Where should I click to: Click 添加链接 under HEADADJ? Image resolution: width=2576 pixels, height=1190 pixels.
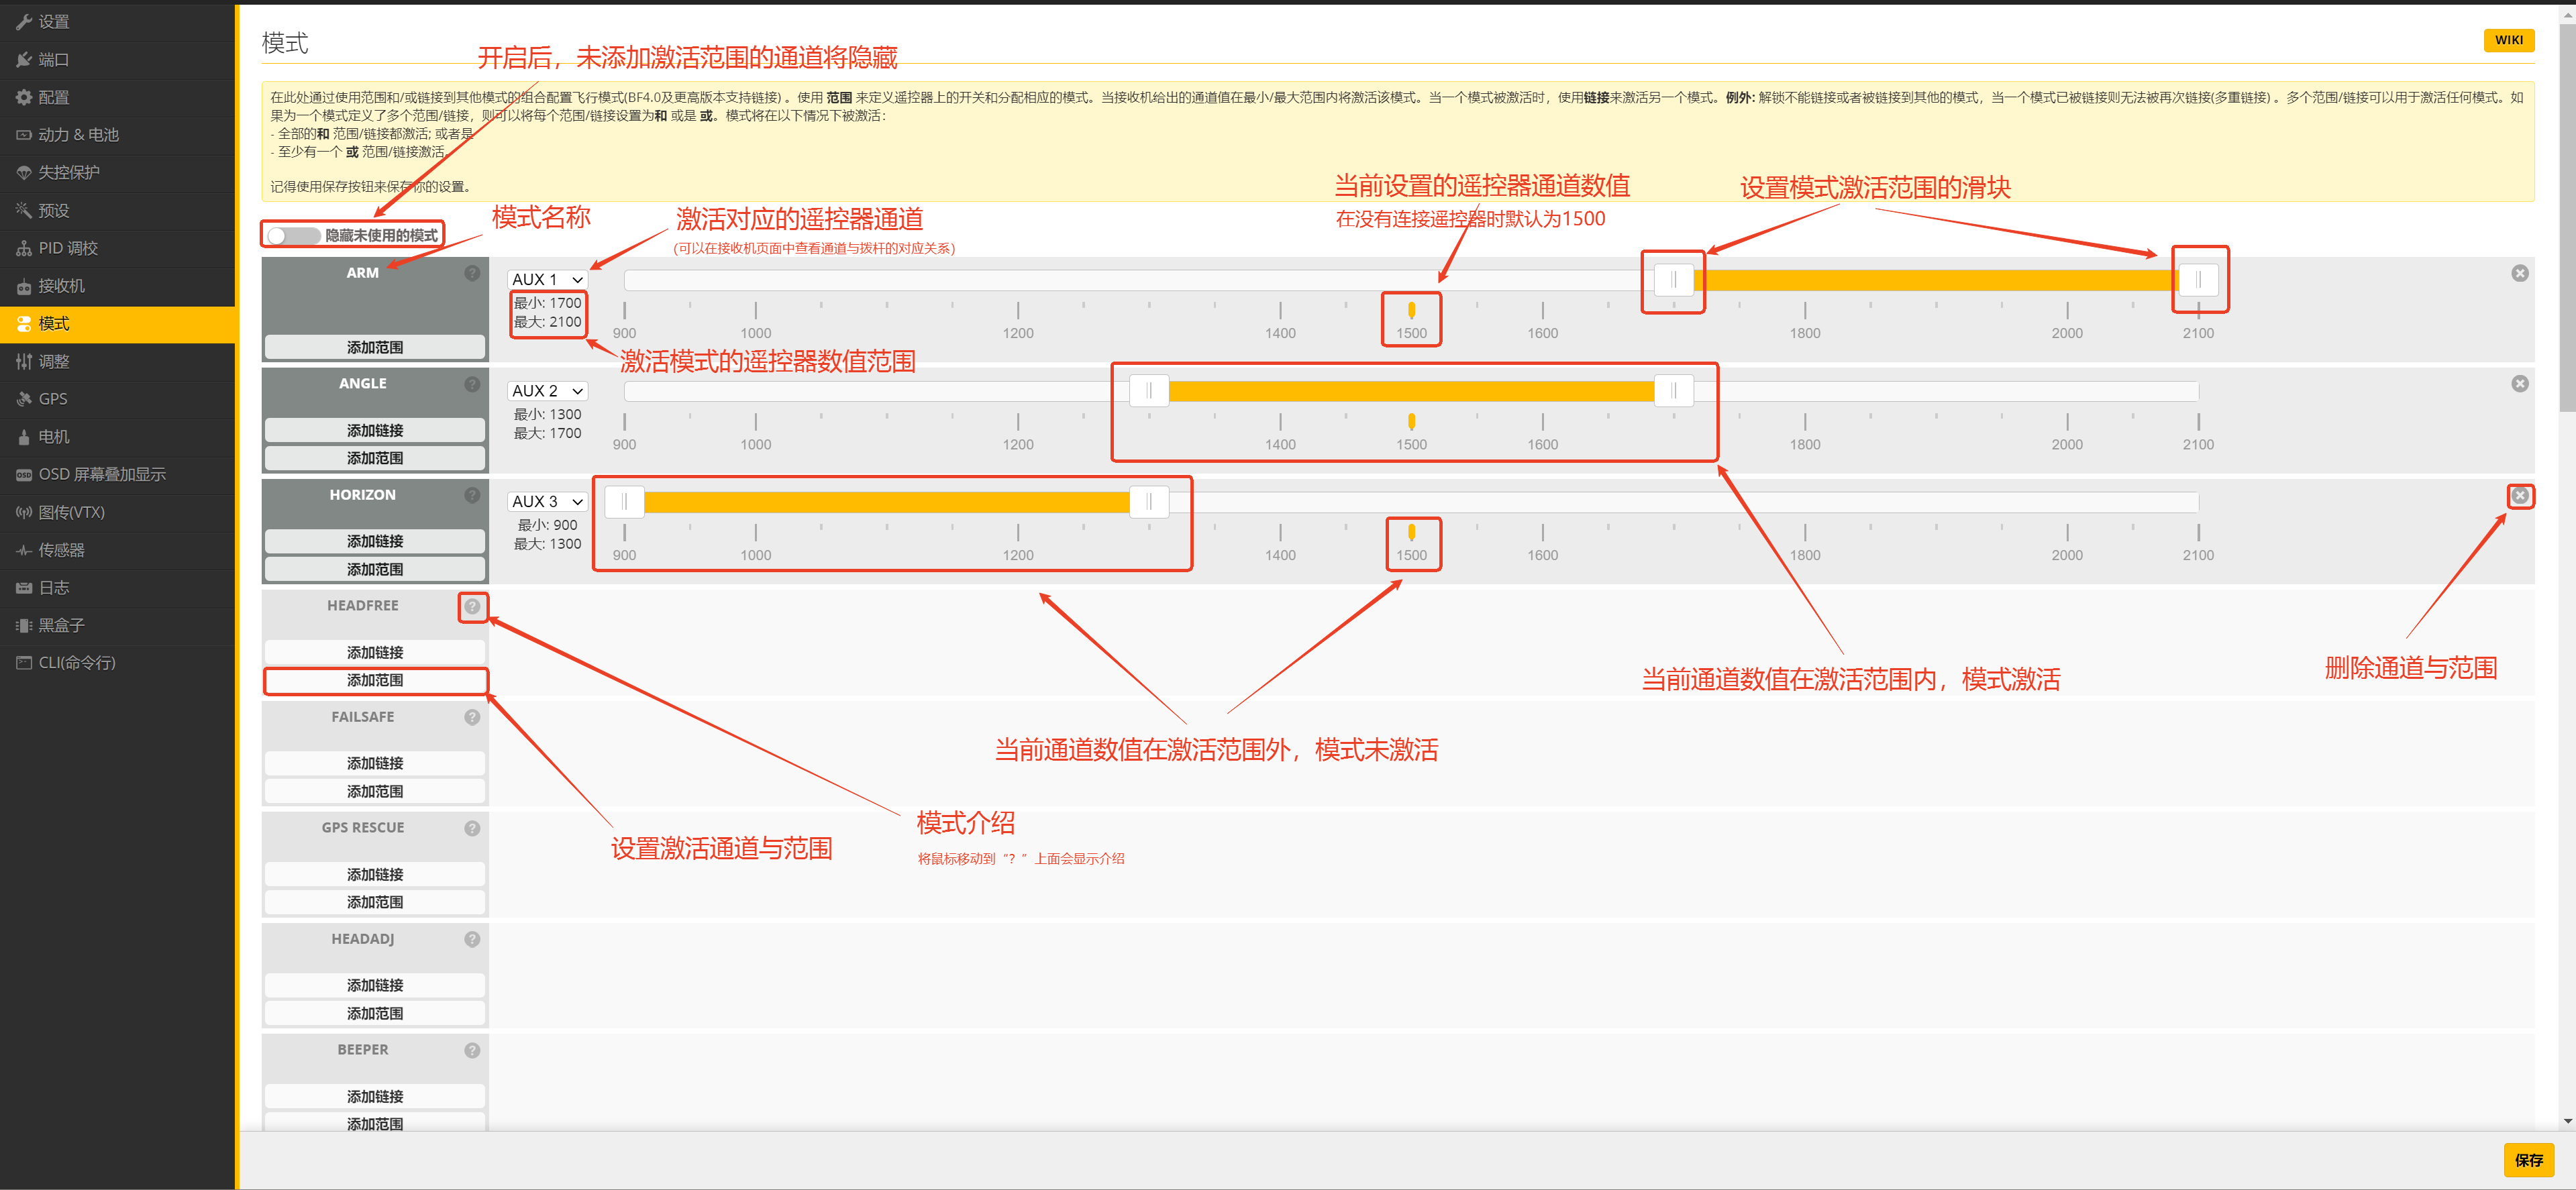click(375, 985)
